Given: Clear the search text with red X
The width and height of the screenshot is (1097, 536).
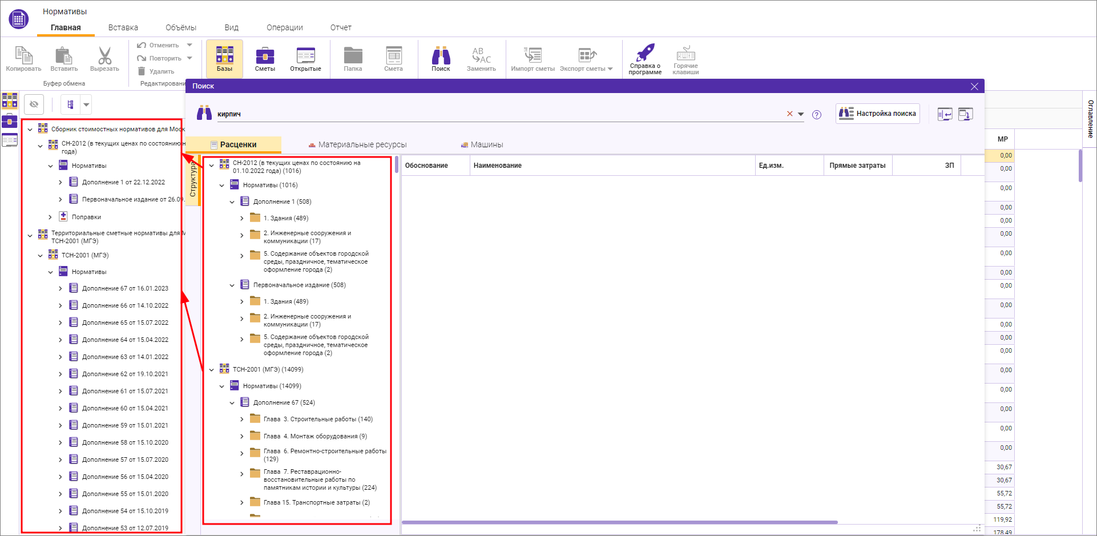Looking at the screenshot, I should [790, 114].
